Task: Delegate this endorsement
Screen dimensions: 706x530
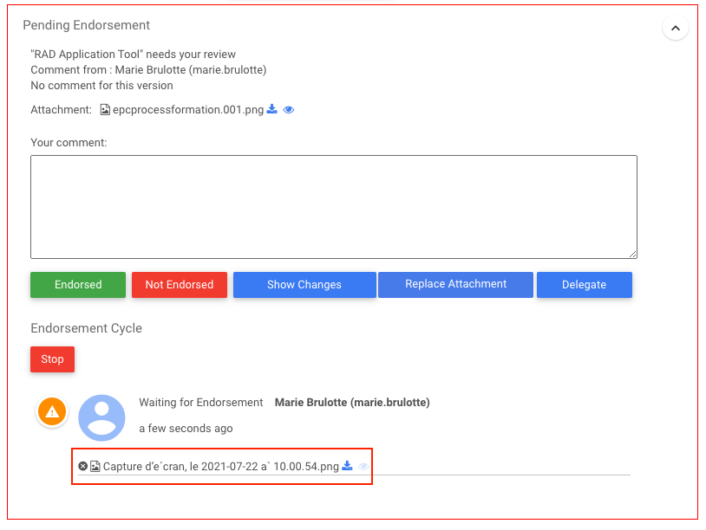Action: 584,284
